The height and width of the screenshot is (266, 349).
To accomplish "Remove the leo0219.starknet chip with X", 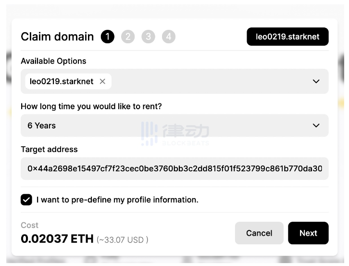I will click(x=102, y=81).
